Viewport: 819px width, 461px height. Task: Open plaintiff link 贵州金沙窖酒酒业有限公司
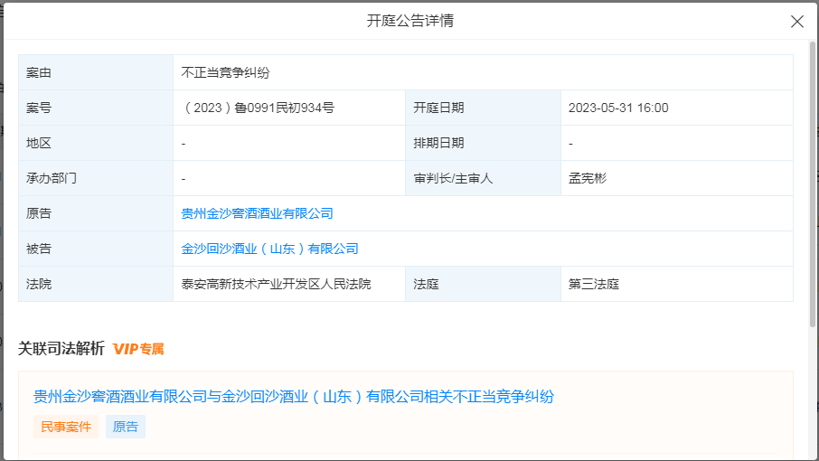pos(257,213)
